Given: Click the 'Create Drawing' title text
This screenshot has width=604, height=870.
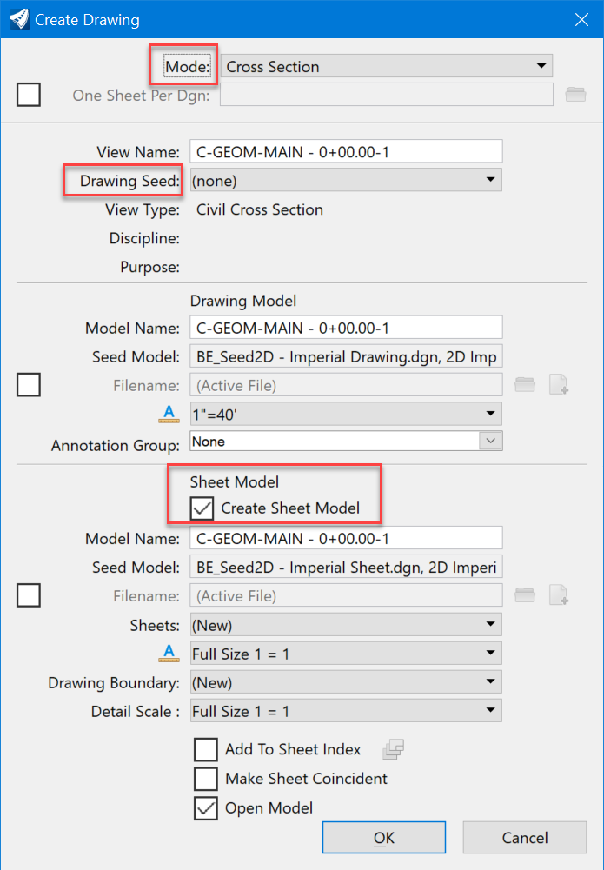Looking at the screenshot, I should (87, 20).
